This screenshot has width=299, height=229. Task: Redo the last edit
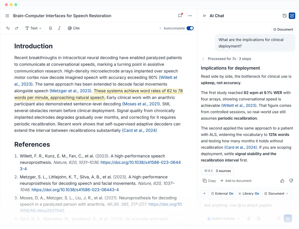pyautogui.click(x=16, y=28)
